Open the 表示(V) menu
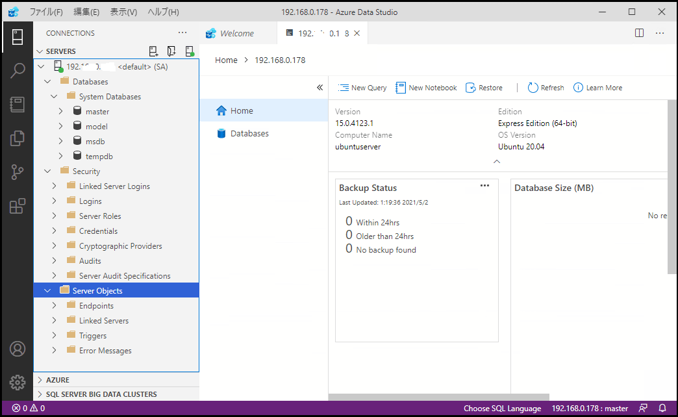This screenshot has height=417, width=678. tap(123, 12)
